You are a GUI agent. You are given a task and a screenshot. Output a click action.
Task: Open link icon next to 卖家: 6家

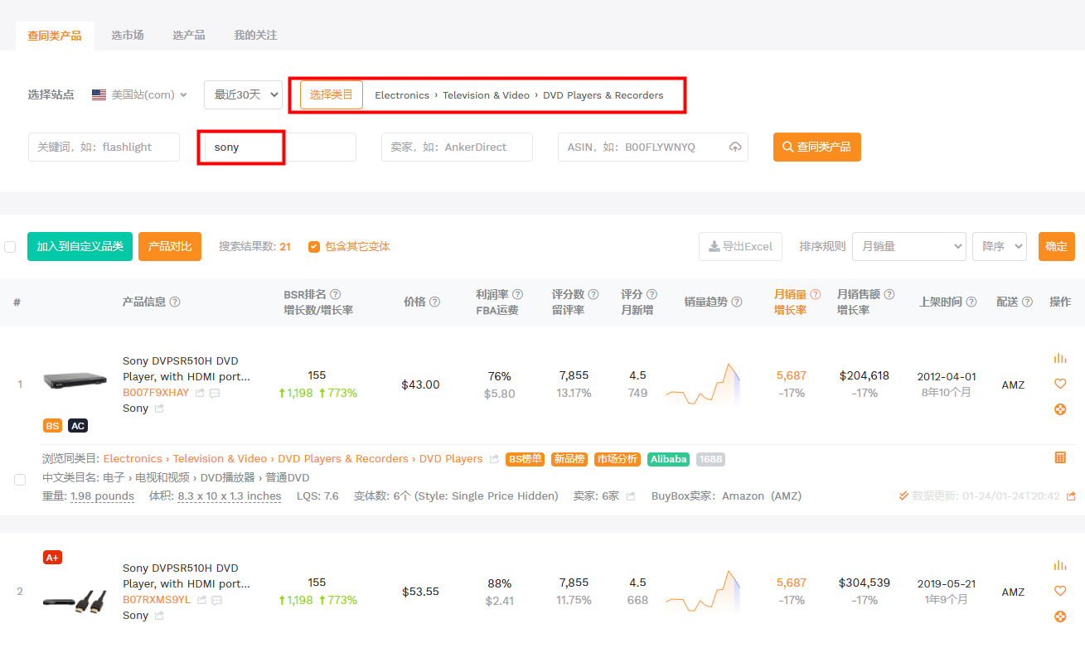[x=630, y=496]
